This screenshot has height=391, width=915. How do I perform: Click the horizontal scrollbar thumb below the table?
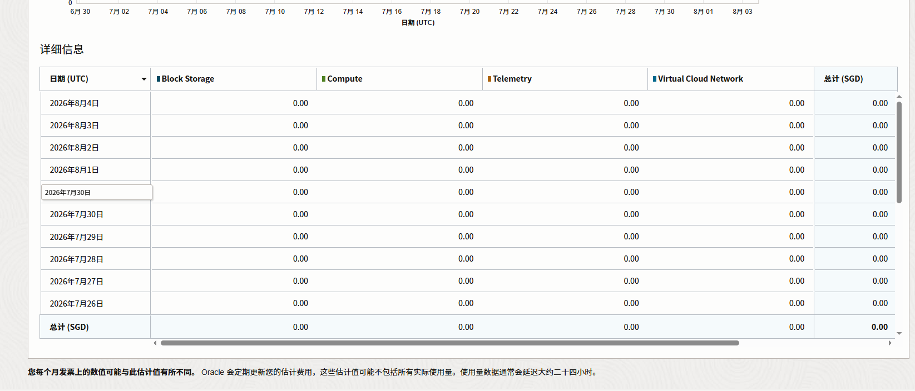(x=450, y=343)
